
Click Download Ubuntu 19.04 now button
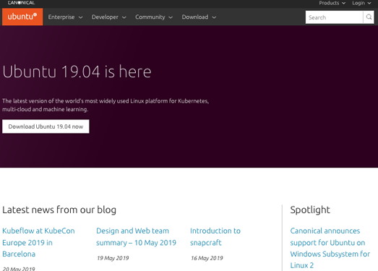click(x=46, y=126)
